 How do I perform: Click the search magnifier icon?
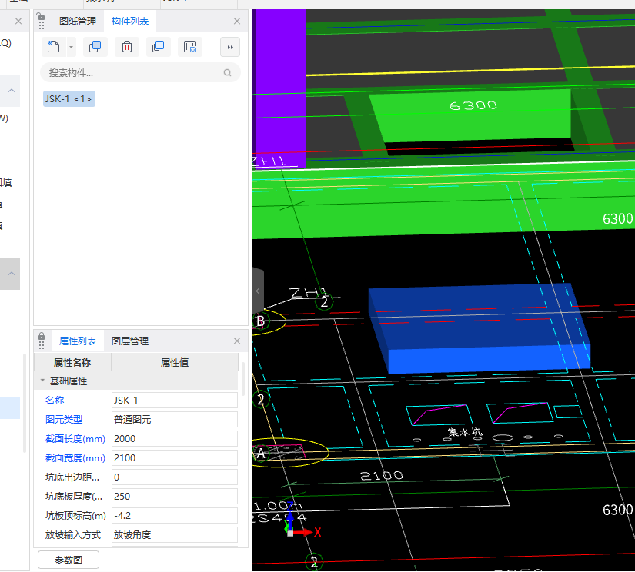227,73
